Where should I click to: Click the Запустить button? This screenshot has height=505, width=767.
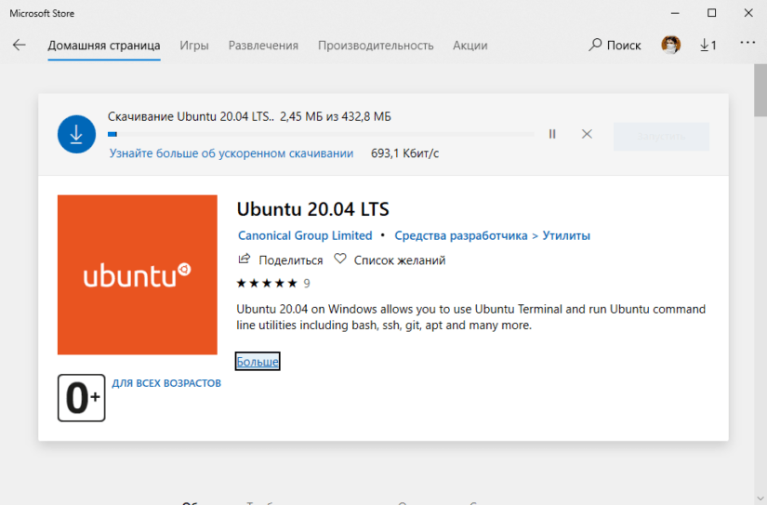(661, 137)
